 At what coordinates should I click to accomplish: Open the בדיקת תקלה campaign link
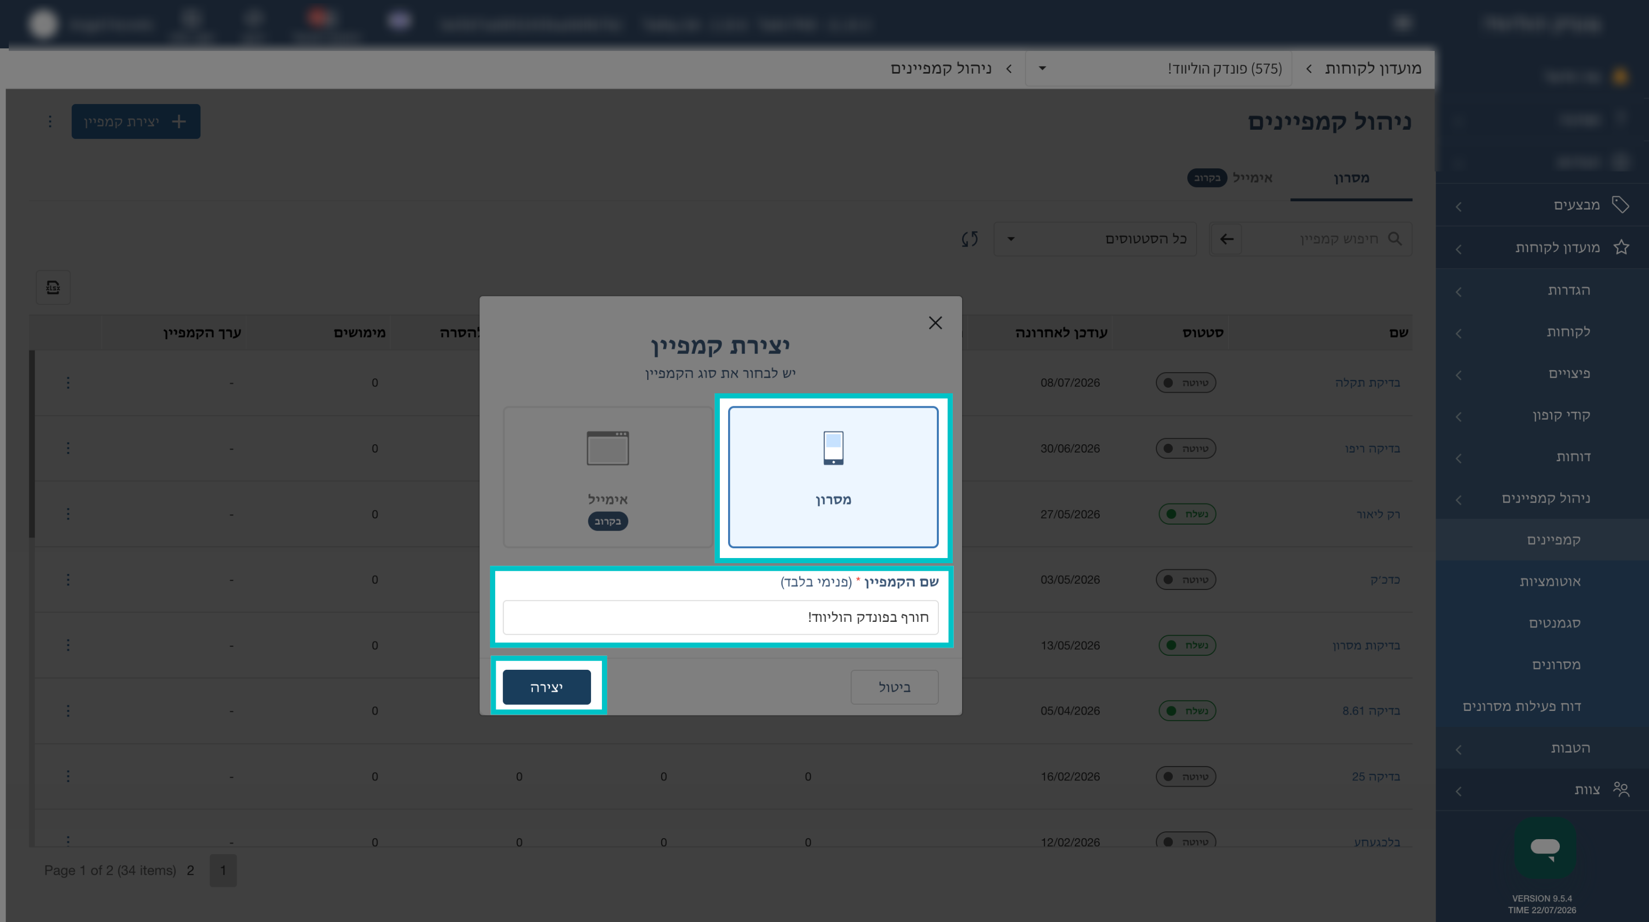(x=1367, y=383)
